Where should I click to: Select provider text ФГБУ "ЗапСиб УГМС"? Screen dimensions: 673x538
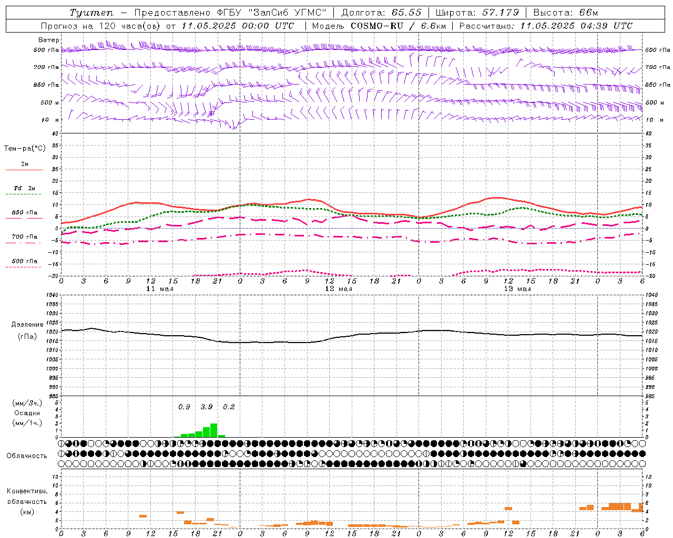pyautogui.click(x=271, y=13)
